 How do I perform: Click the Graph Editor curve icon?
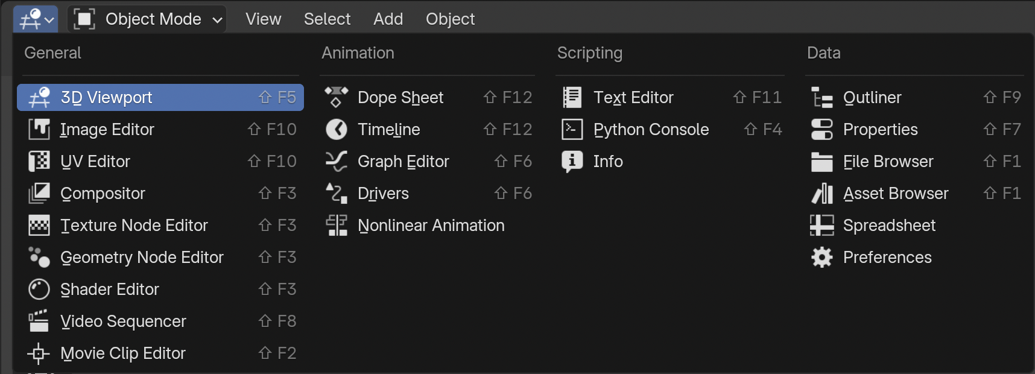tap(337, 161)
